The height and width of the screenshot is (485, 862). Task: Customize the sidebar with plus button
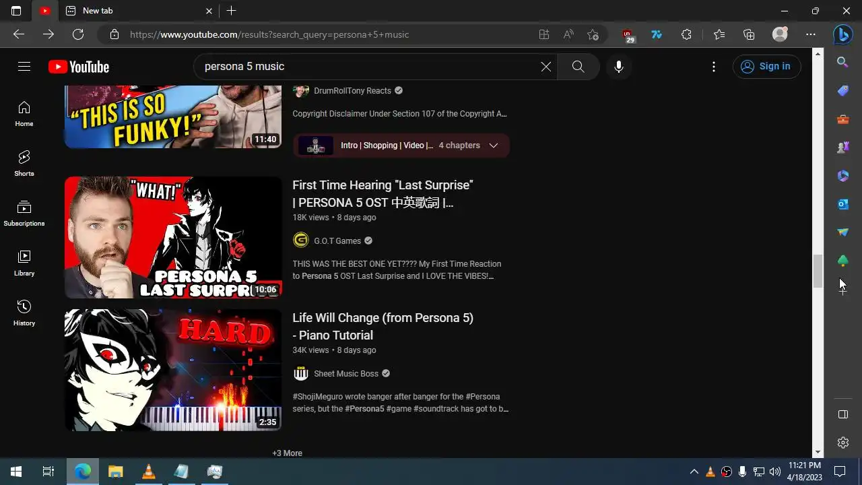[842, 290]
